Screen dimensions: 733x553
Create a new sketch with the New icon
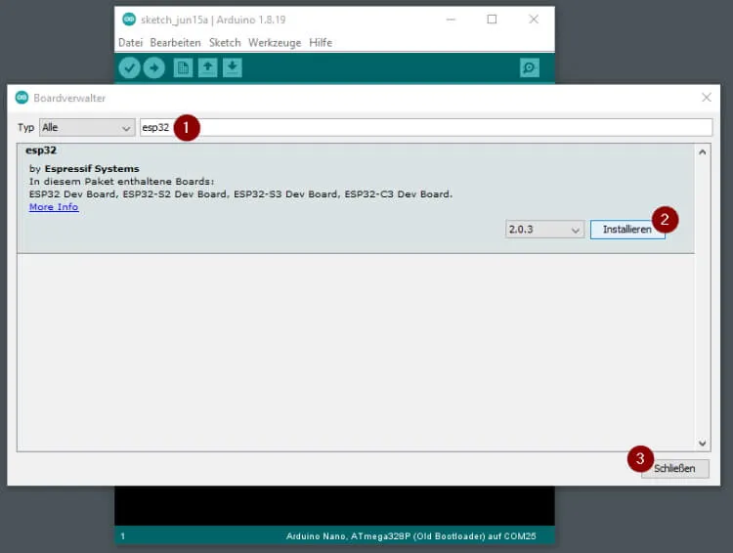pyautogui.click(x=183, y=68)
